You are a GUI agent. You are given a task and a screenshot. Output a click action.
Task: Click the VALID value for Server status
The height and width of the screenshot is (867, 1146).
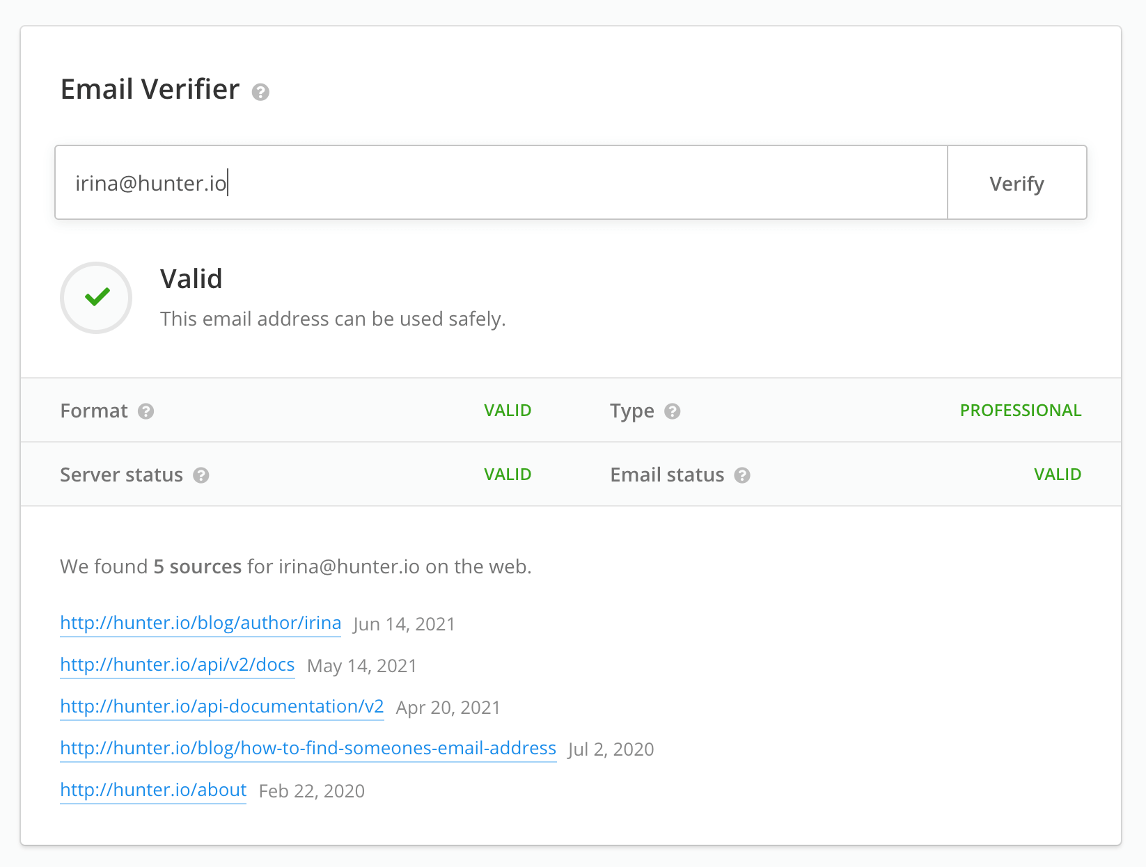coord(508,475)
